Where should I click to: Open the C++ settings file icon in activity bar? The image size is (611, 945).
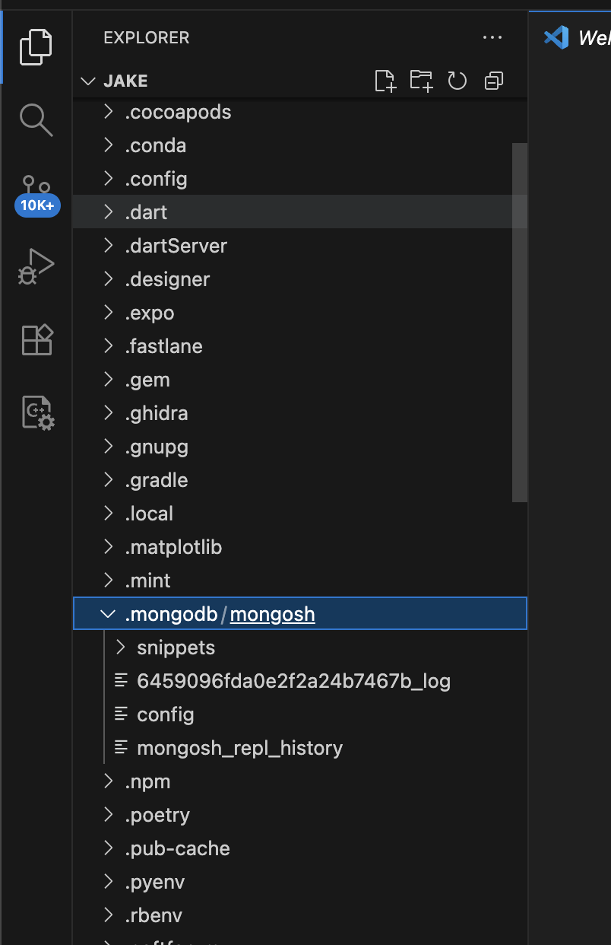pyautogui.click(x=36, y=412)
